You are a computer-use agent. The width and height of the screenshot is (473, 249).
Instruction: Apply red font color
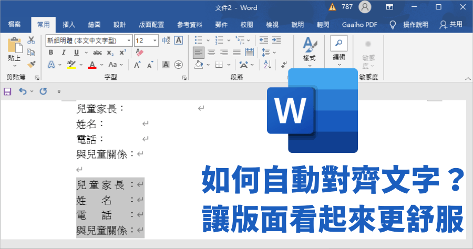coord(92,65)
